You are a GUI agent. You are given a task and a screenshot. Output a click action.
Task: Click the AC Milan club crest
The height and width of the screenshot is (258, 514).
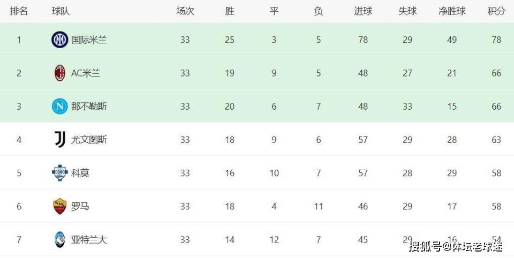(59, 73)
